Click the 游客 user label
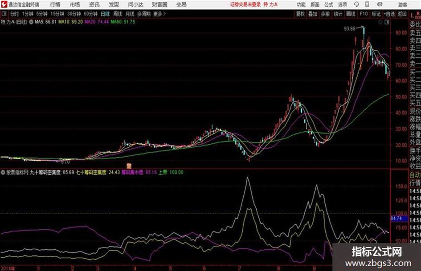 (x=402, y=4)
